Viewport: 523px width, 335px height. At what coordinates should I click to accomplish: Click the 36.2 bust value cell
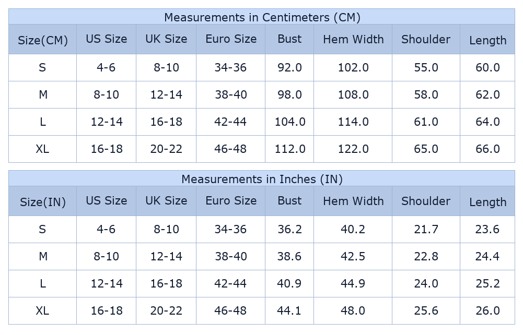(x=289, y=229)
